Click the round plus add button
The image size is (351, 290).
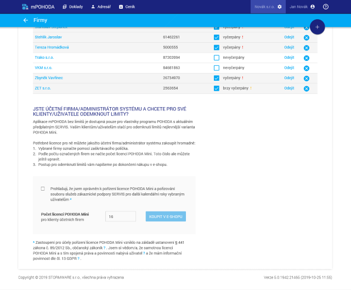point(317,27)
